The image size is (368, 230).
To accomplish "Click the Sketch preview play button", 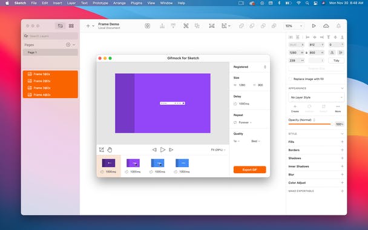I will [x=314, y=26].
